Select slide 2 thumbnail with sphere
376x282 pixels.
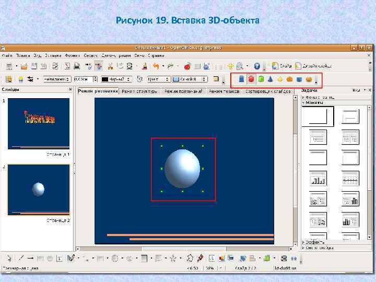coord(39,190)
